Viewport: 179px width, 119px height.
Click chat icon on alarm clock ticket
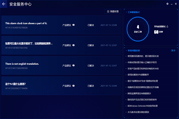pos(73,25)
